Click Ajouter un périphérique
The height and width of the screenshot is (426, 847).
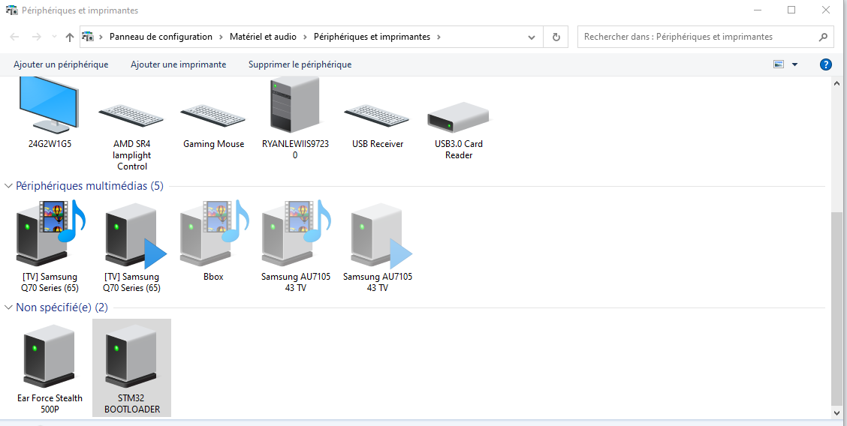(61, 64)
